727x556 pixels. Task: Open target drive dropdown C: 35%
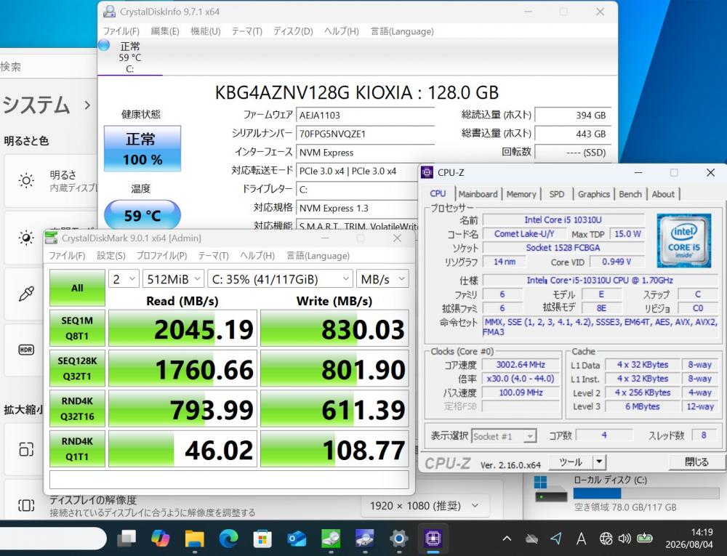280,279
